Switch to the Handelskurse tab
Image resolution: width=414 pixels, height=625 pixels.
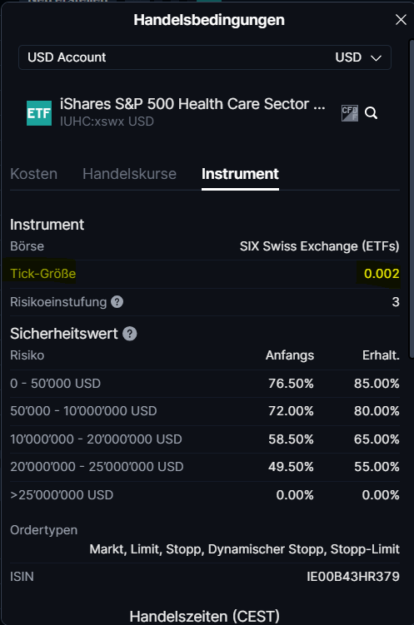tap(129, 174)
